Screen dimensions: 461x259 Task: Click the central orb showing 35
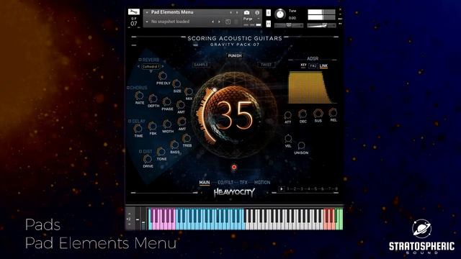tap(235, 115)
